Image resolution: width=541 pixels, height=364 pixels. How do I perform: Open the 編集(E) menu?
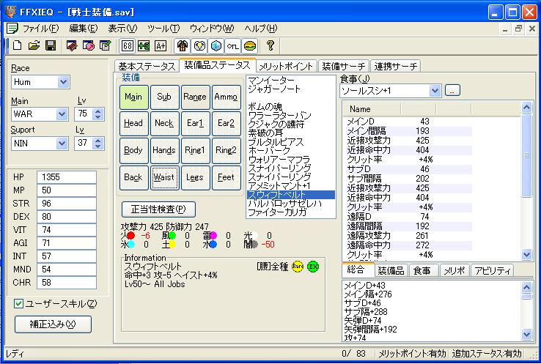pyautogui.click(x=83, y=29)
